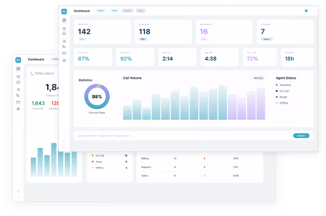This screenshot has width=326, height=216.
Task: Click the purple 16 abandoned value
Action: coord(203,32)
